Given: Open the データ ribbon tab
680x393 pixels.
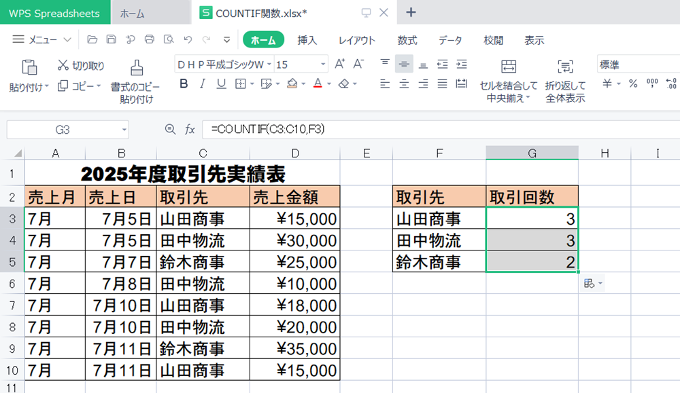Looking at the screenshot, I should pyautogui.click(x=450, y=40).
